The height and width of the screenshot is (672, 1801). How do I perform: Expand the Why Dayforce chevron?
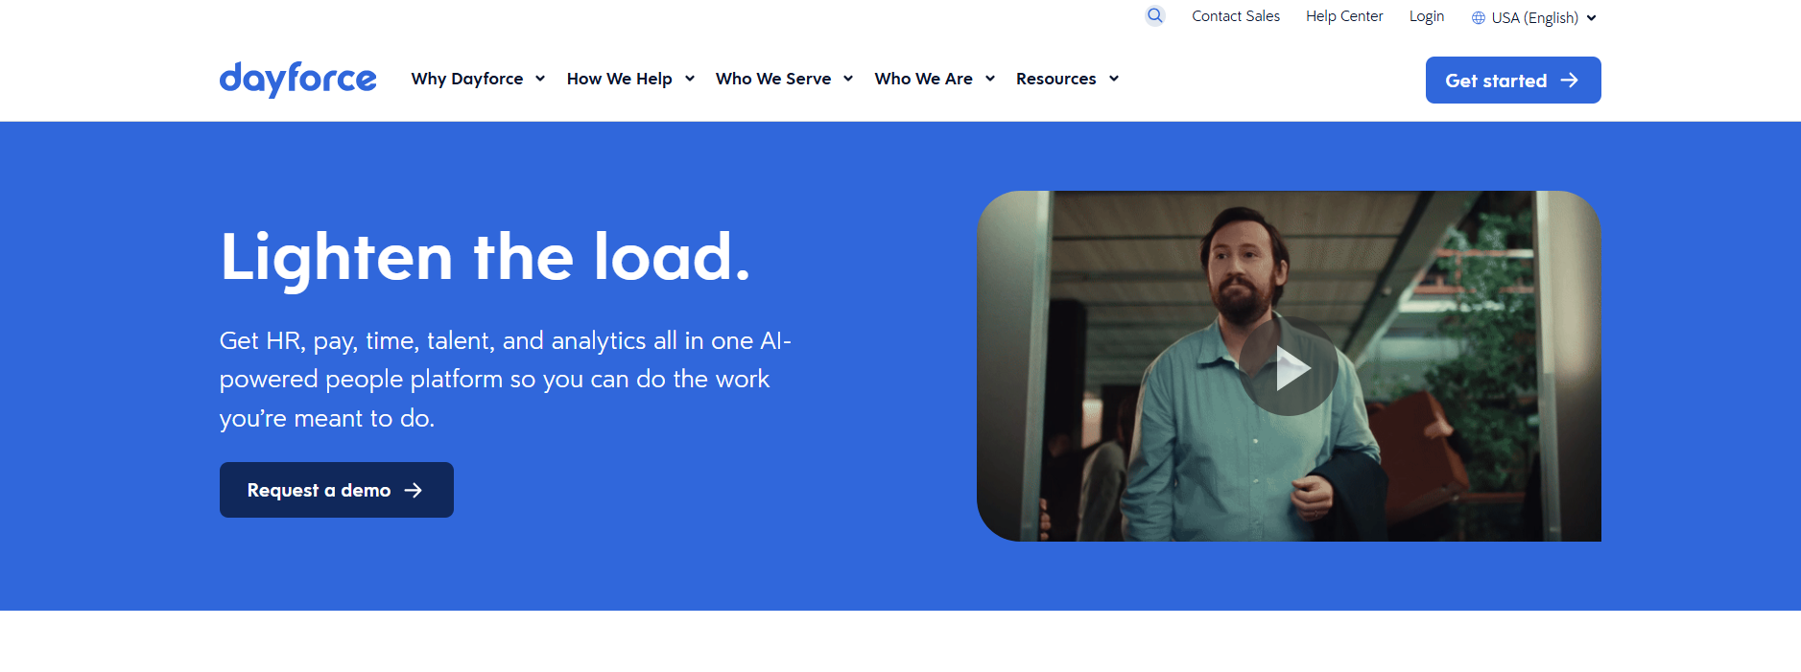coord(540,79)
